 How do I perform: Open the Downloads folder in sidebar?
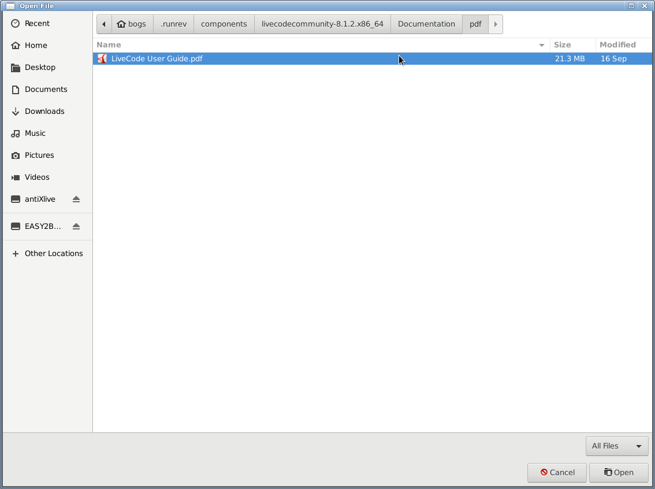[x=47, y=111]
